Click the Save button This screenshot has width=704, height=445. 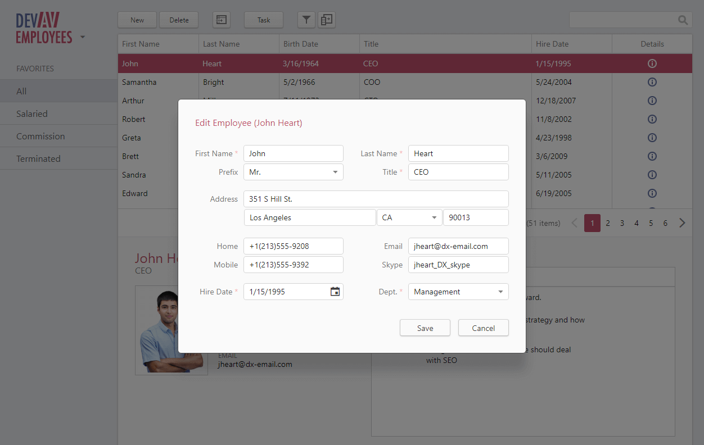click(x=425, y=328)
